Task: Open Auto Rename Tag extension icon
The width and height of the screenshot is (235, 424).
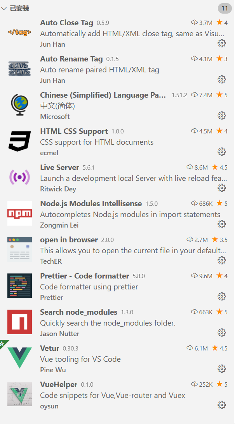Action: (x=19, y=69)
